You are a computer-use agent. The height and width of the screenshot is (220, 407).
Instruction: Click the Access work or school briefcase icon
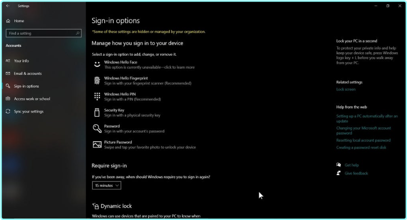click(x=8, y=98)
